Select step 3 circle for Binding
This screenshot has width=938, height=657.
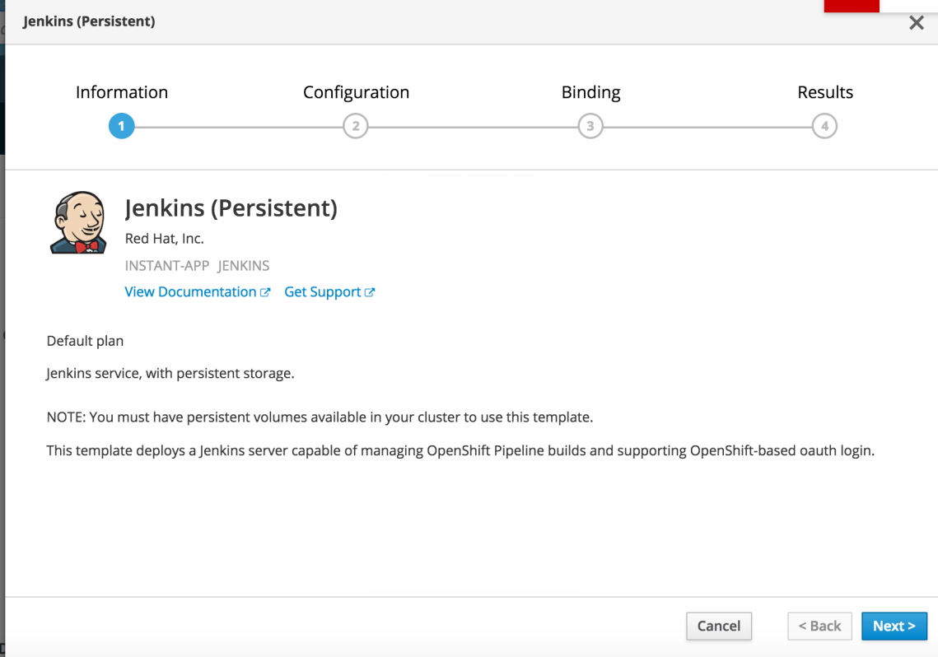point(590,126)
